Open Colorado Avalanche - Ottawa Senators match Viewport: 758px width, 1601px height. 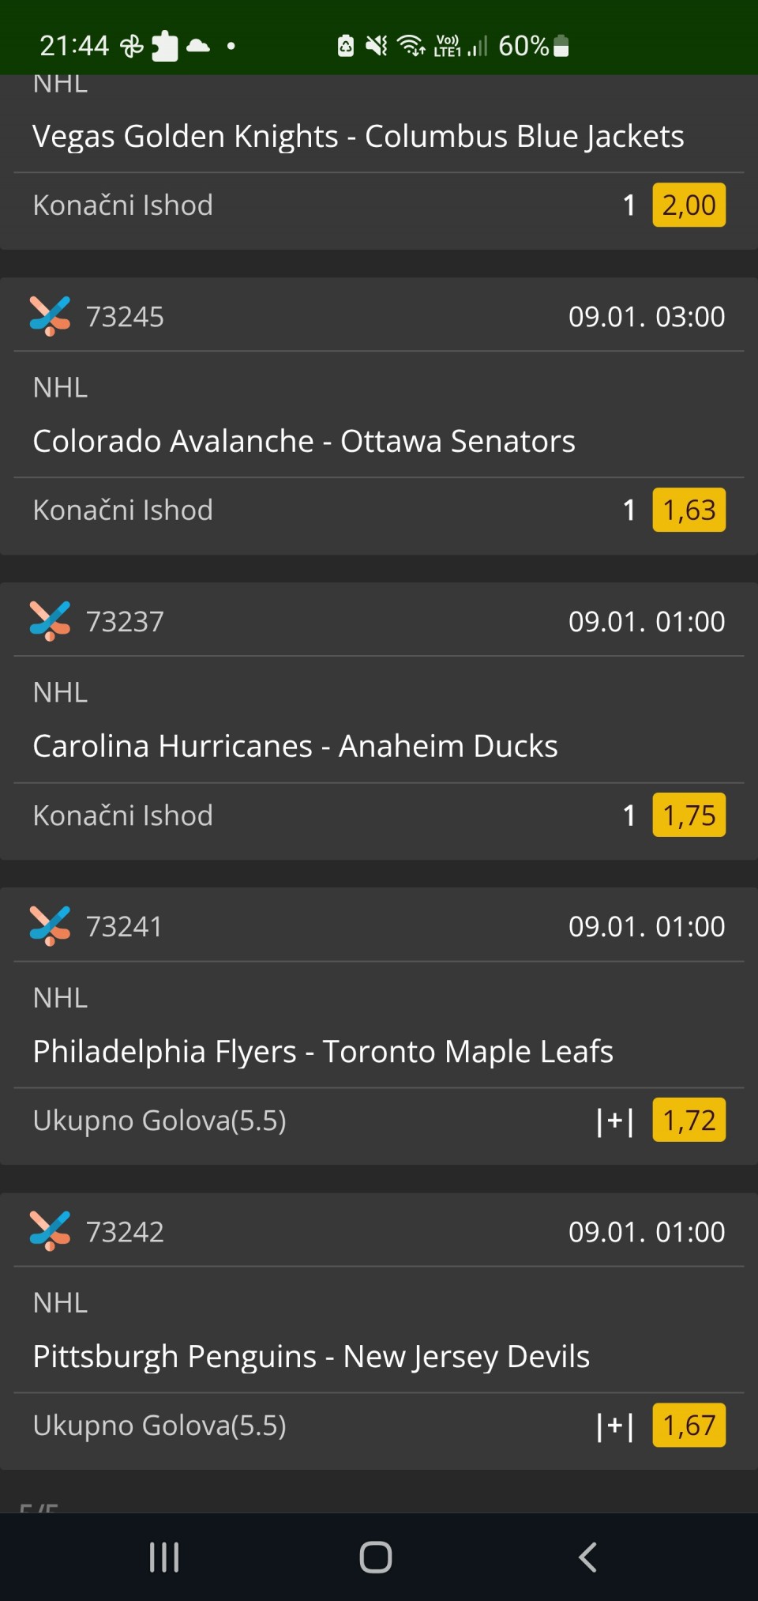pyautogui.click(x=304, y=441)
